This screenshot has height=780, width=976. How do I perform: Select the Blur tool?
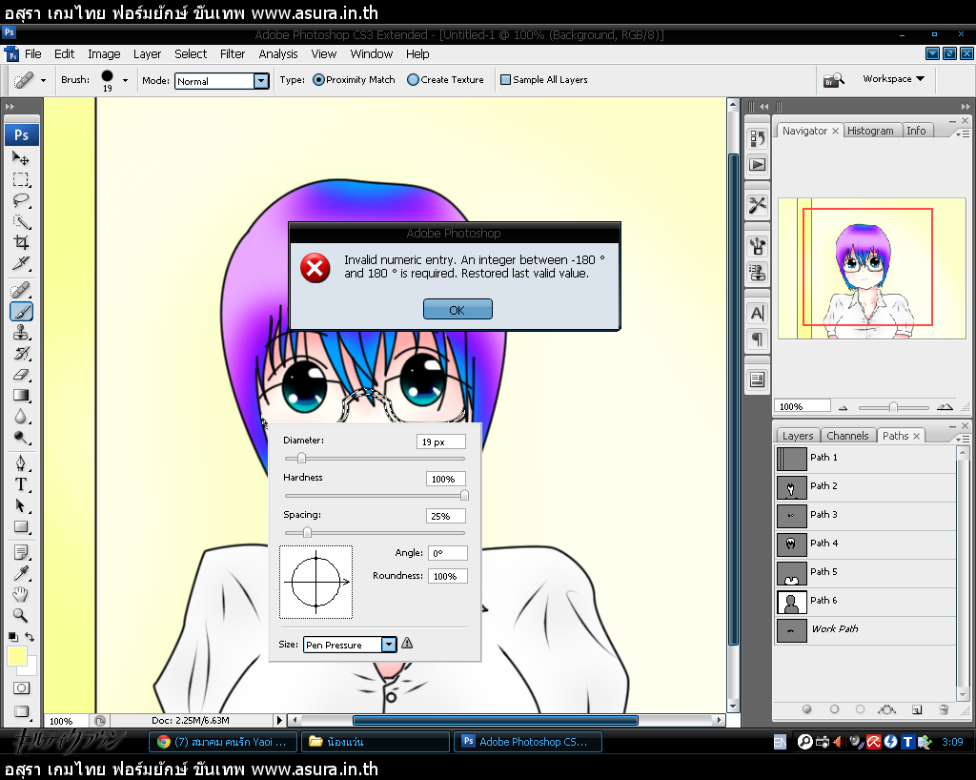[x=21, y=417]
